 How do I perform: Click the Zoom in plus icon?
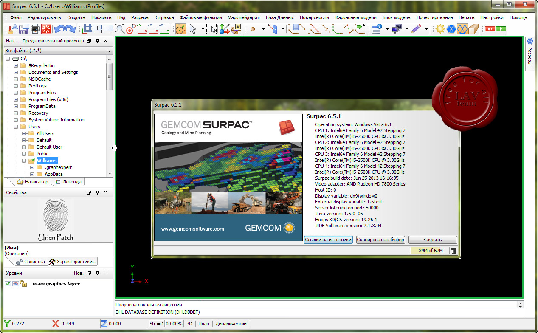98,29
